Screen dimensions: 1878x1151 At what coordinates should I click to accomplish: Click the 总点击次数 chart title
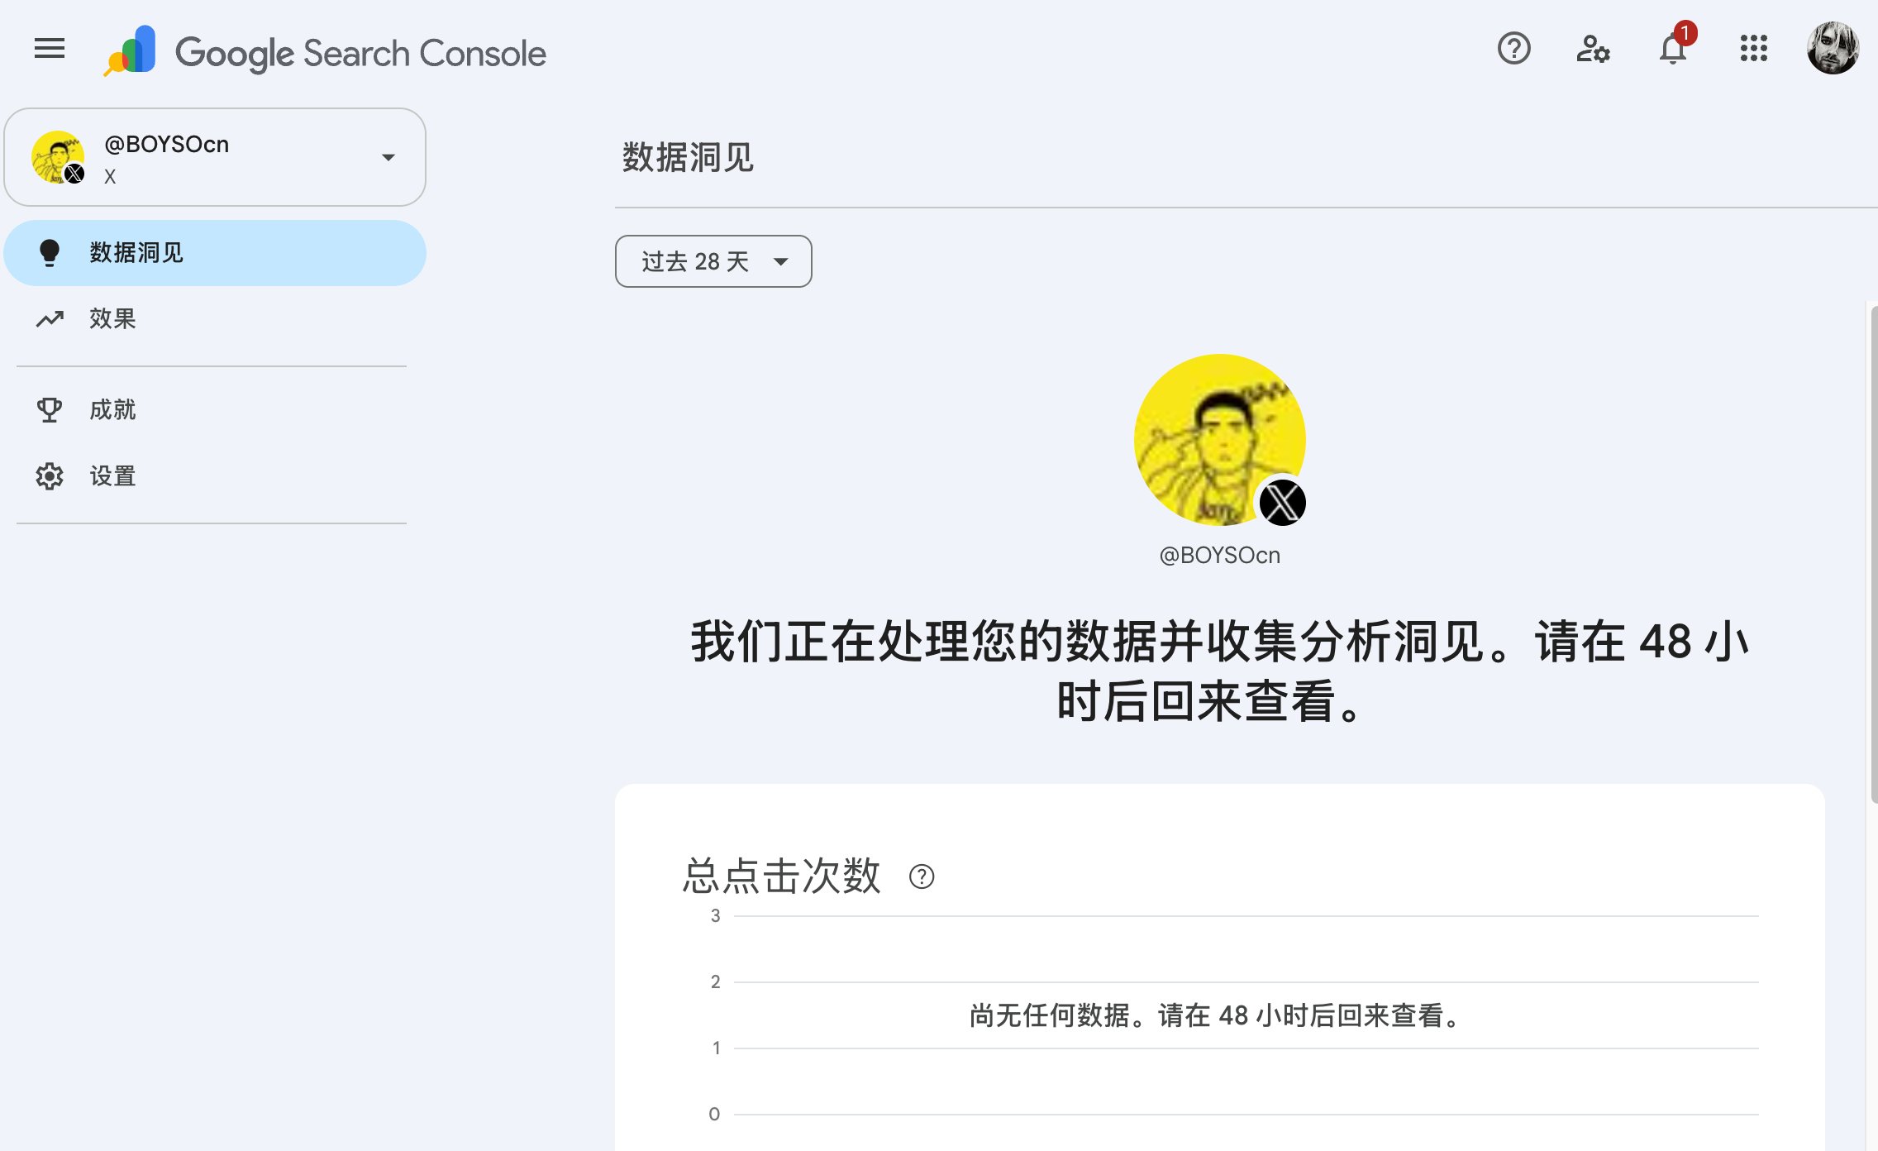(782, 876)
